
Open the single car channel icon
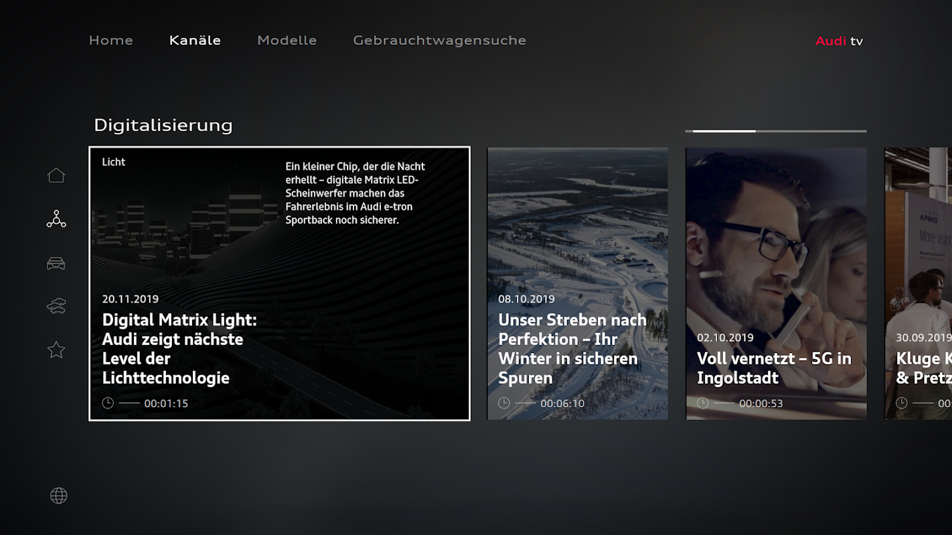tap(56, 263)
